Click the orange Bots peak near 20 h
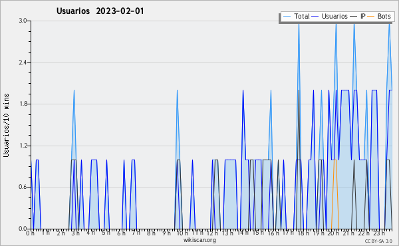This screenshot has height=246, width=399. [335, 160]
